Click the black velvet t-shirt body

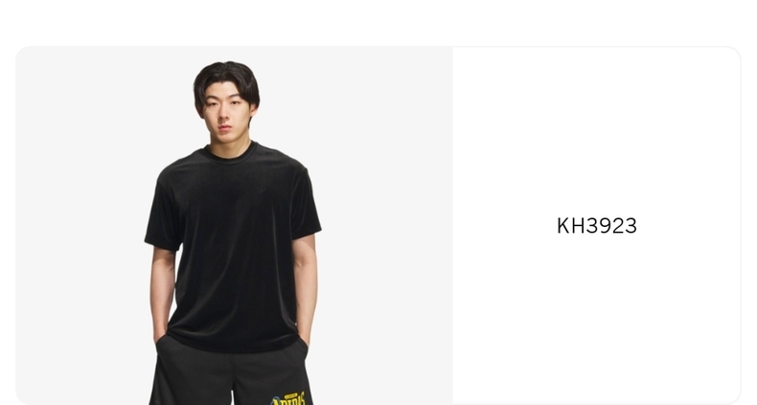point(234,251)
